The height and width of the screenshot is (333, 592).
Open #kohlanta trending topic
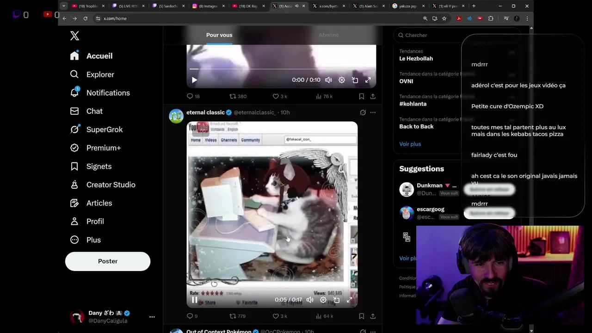click(413, 104)
